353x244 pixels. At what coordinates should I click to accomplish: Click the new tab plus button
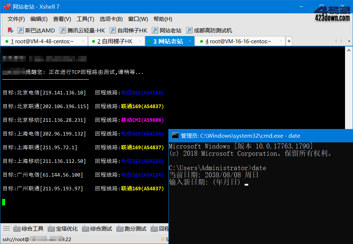(289, 41)
